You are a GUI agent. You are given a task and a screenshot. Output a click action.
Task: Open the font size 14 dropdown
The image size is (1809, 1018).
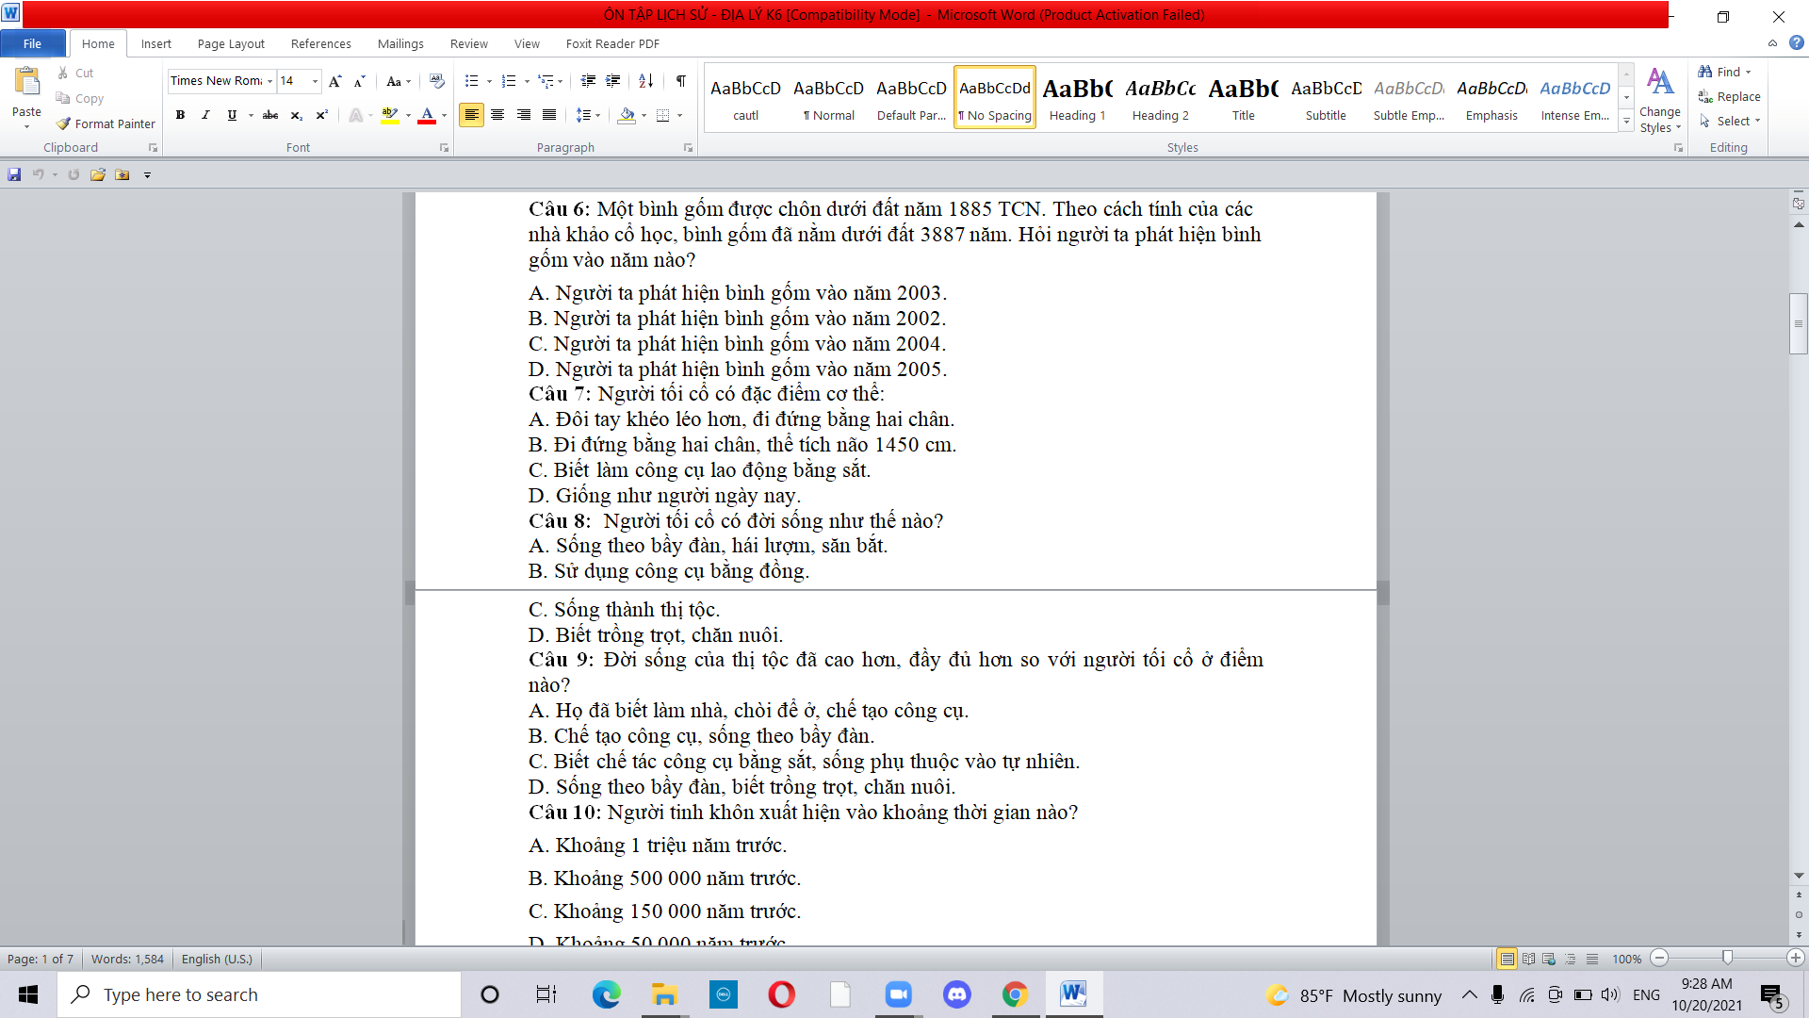[315, 81]
